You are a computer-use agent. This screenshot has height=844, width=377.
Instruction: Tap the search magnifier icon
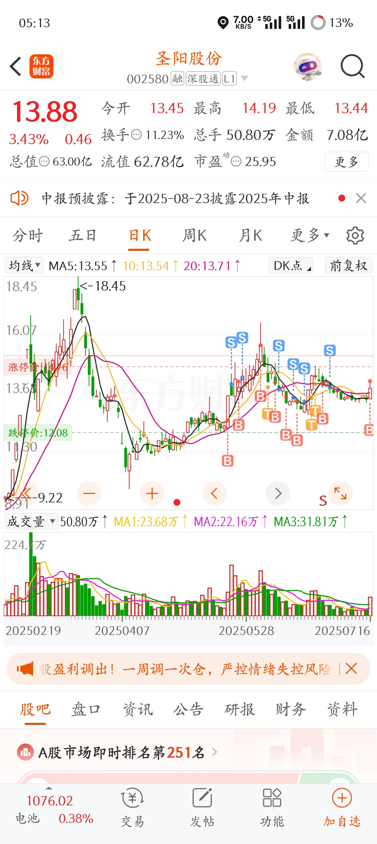pos(352,66)
